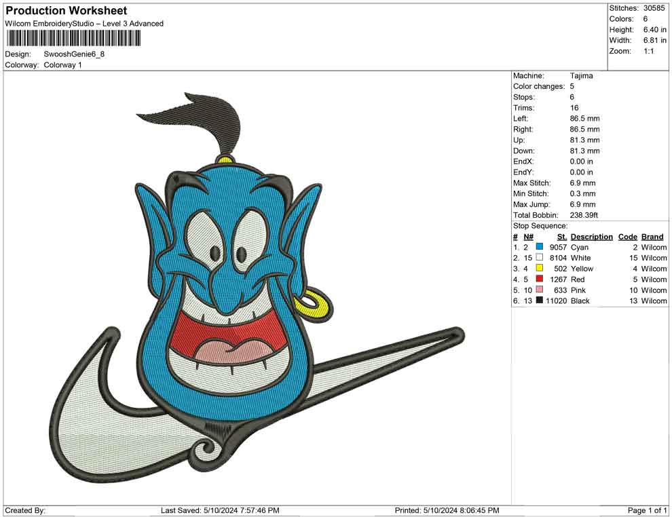
Task: Click the White color swatch in stop sequence
Action: point(540,257)
